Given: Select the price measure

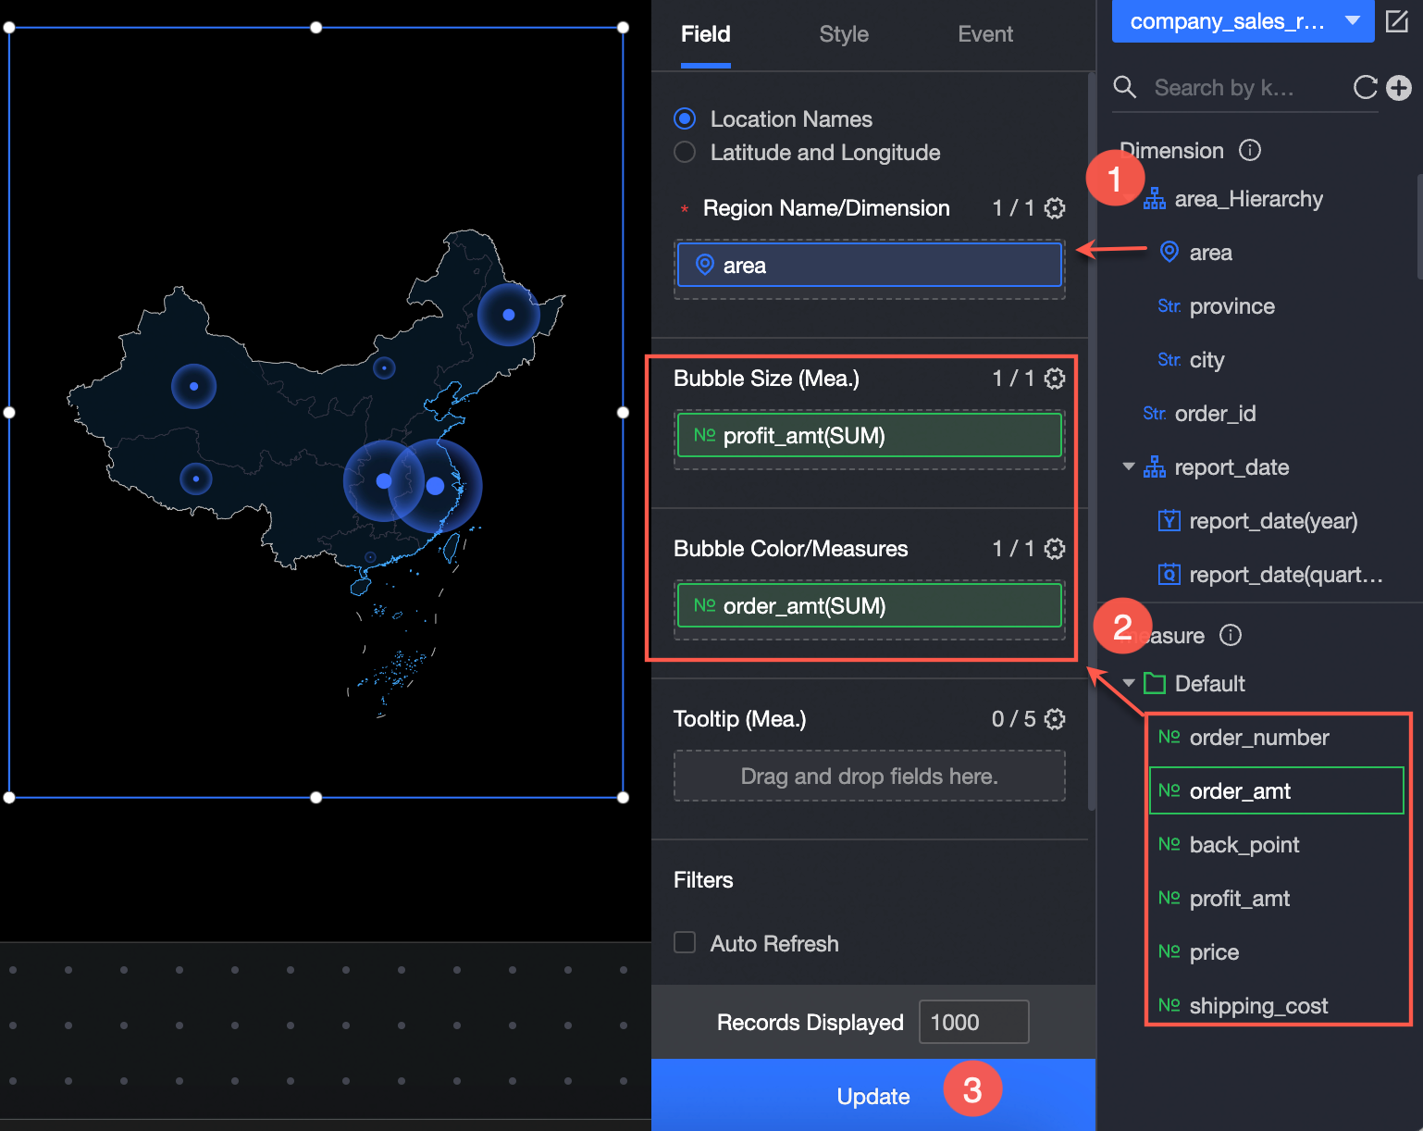Looking at the screenshot, I should pyautogui.click(x=1214, y=952).
